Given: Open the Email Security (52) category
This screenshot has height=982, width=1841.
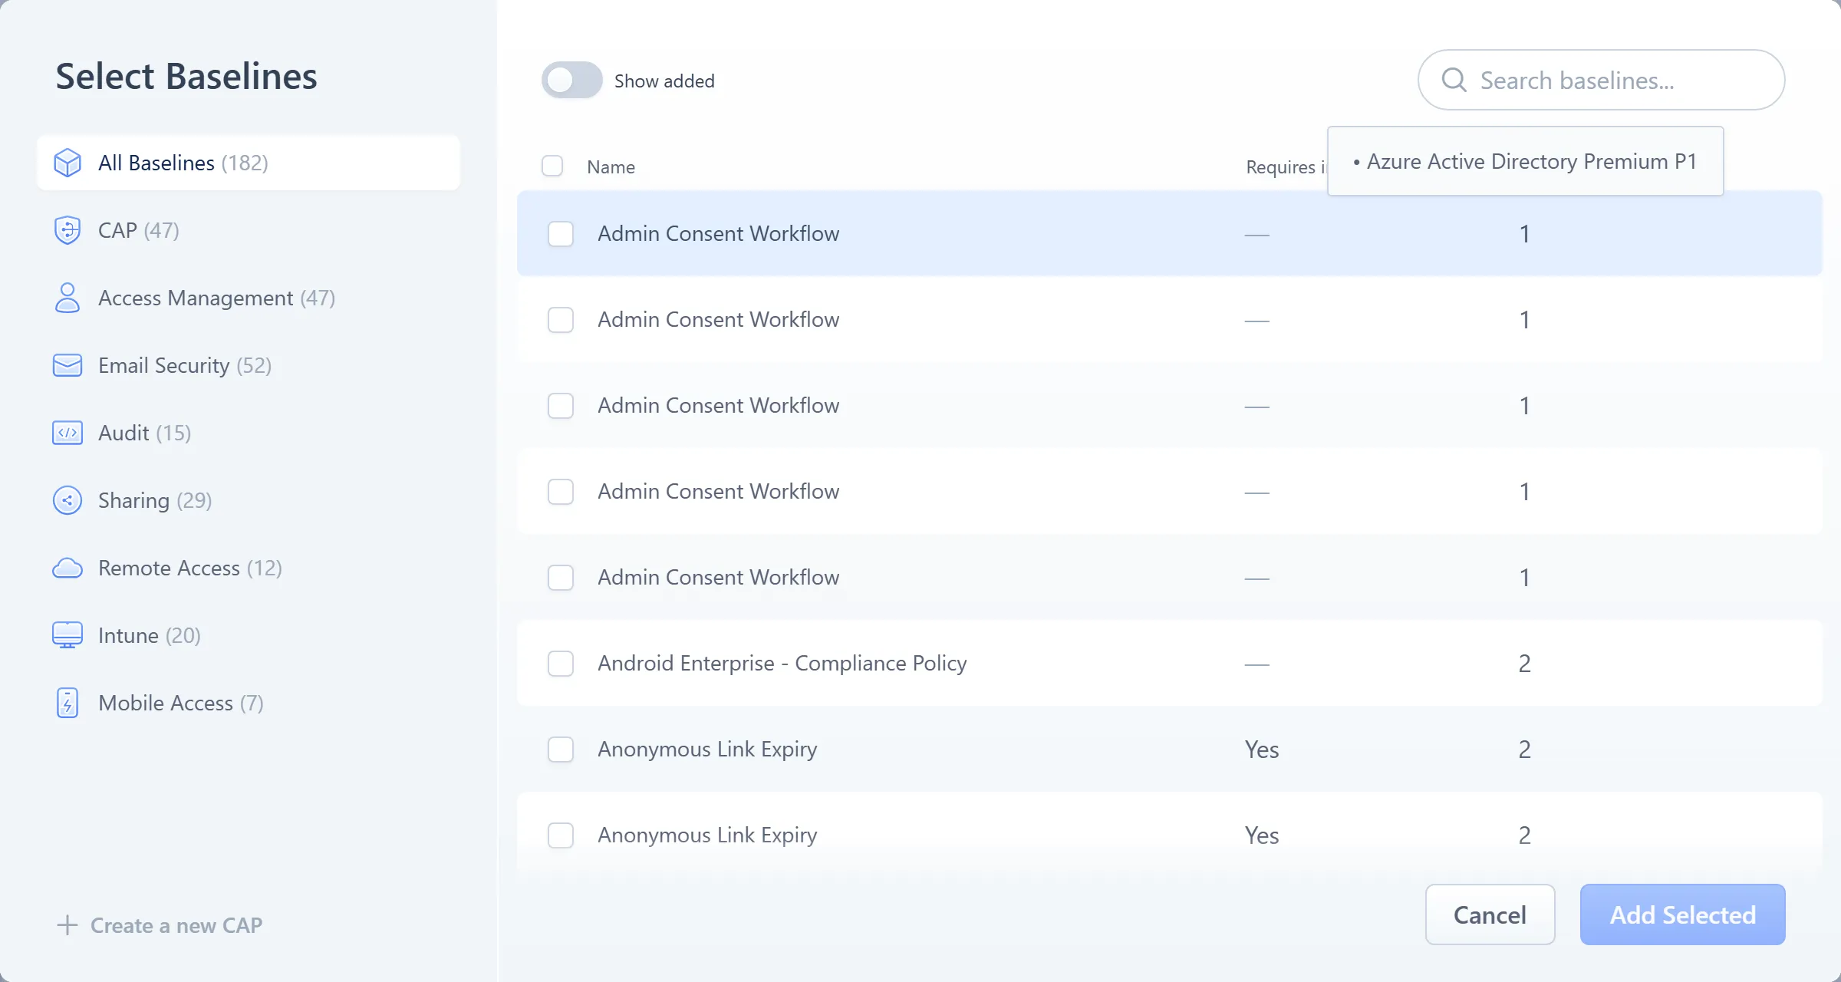Looking at the screenshot, I should 249,365.
